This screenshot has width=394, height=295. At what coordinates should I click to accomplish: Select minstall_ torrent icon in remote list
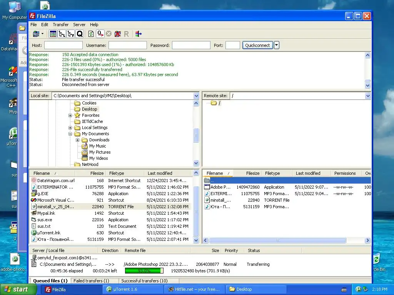[x=207, y=200]
